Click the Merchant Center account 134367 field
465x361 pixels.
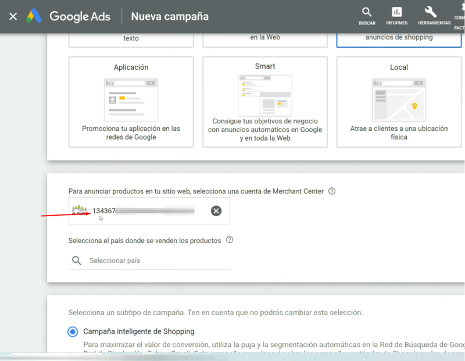coord(149,211)
